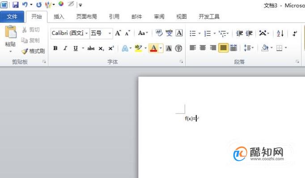Click the Shading paint bucket icon

(265, 48)
